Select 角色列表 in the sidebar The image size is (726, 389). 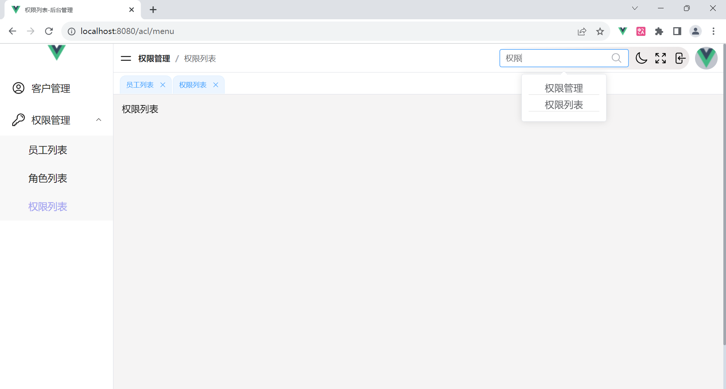click(x=48, y=178)
